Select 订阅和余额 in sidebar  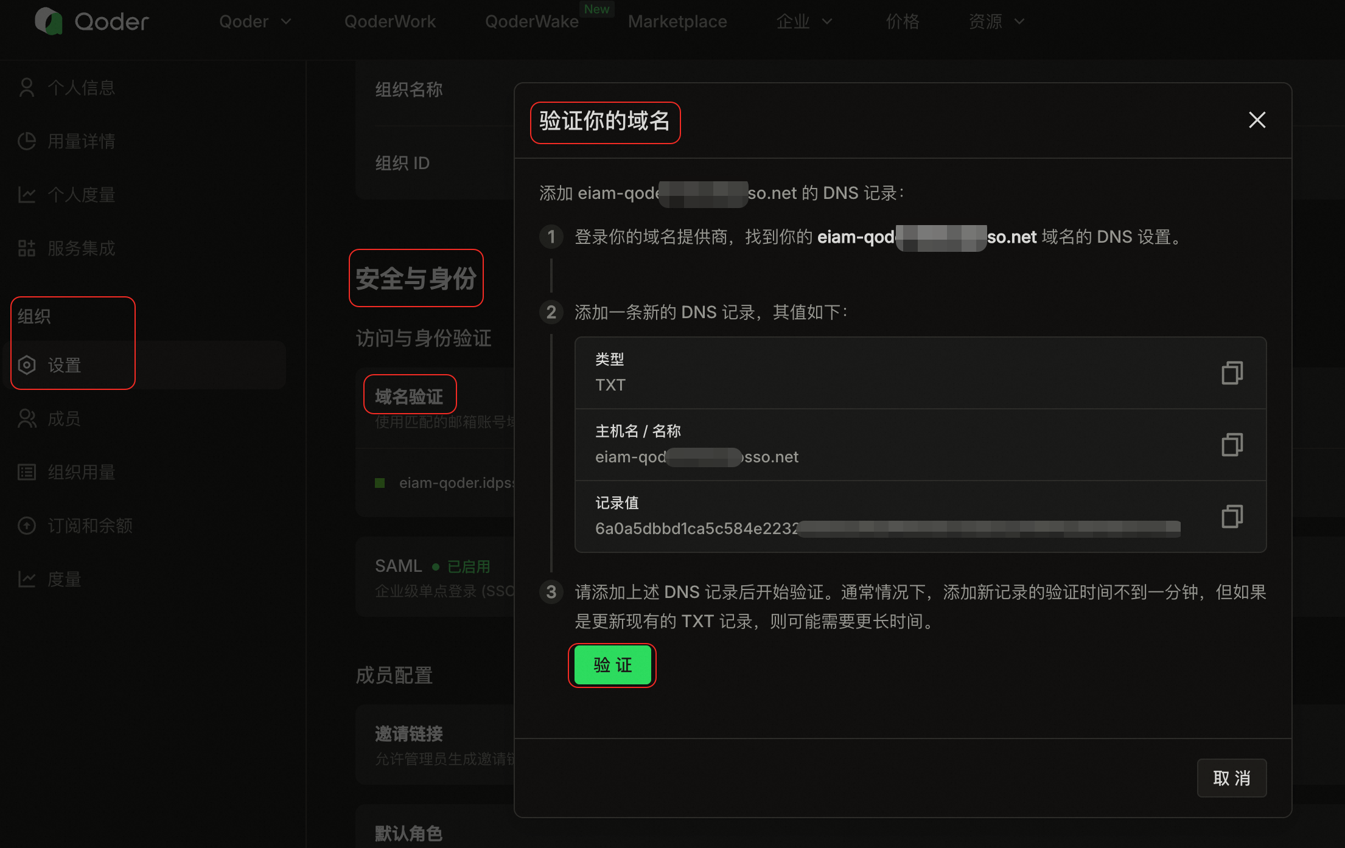click(90, 526)
